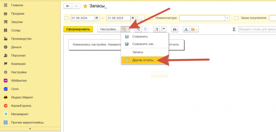Click the filter search text field

point(257,29)
